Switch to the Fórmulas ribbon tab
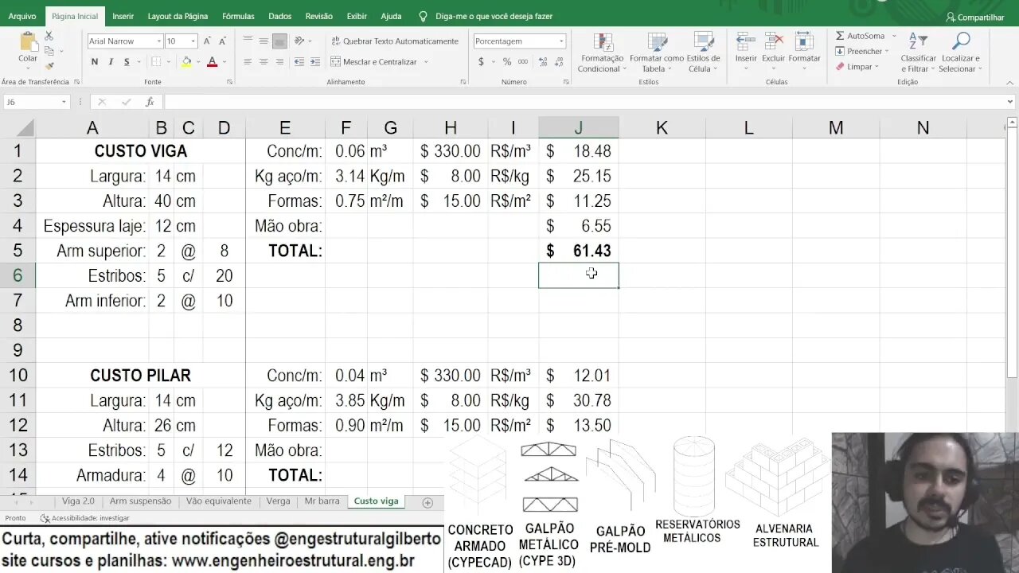This screenshot has width=1019, height=573. coord(238,16)
